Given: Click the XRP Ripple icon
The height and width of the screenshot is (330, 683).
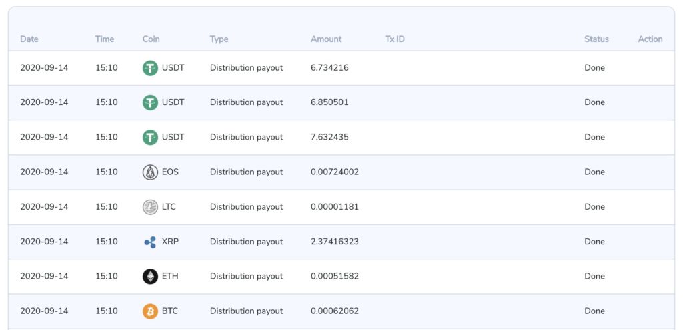Looking at the screenshot, I should (x=150, y=242).
